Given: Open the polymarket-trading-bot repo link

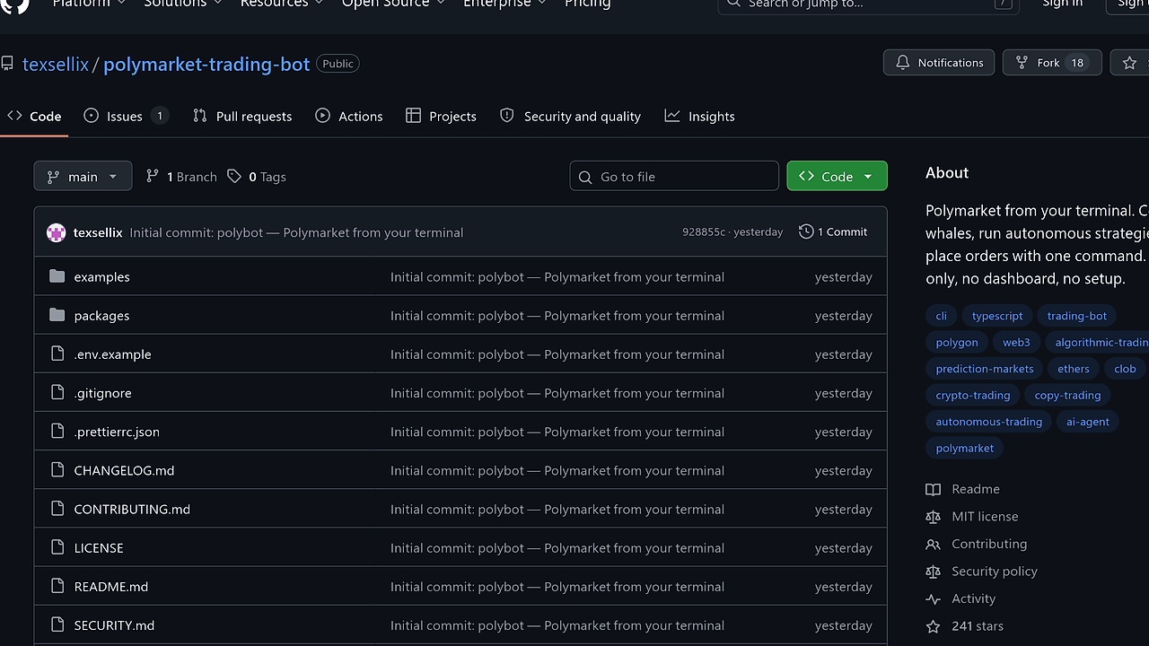Looking at the screenshot, I should (x=206, y=64).
